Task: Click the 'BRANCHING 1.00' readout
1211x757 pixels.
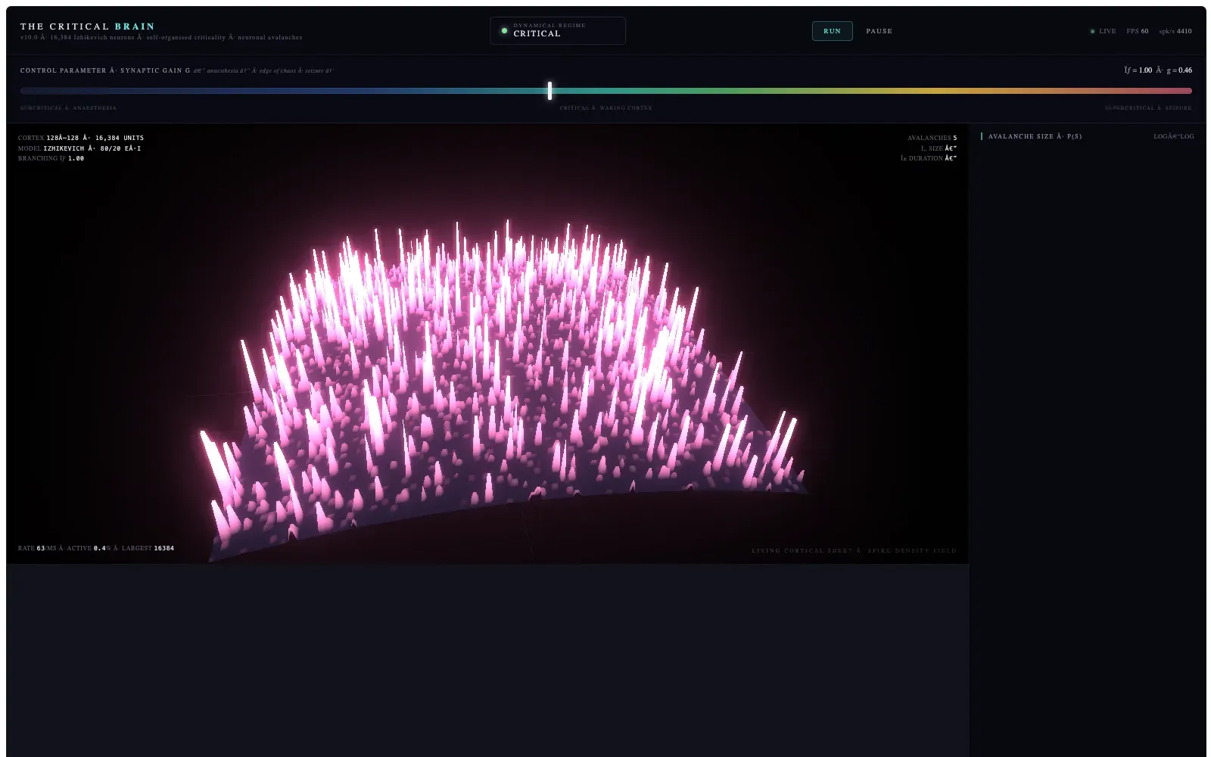Action: coord(51,158)
